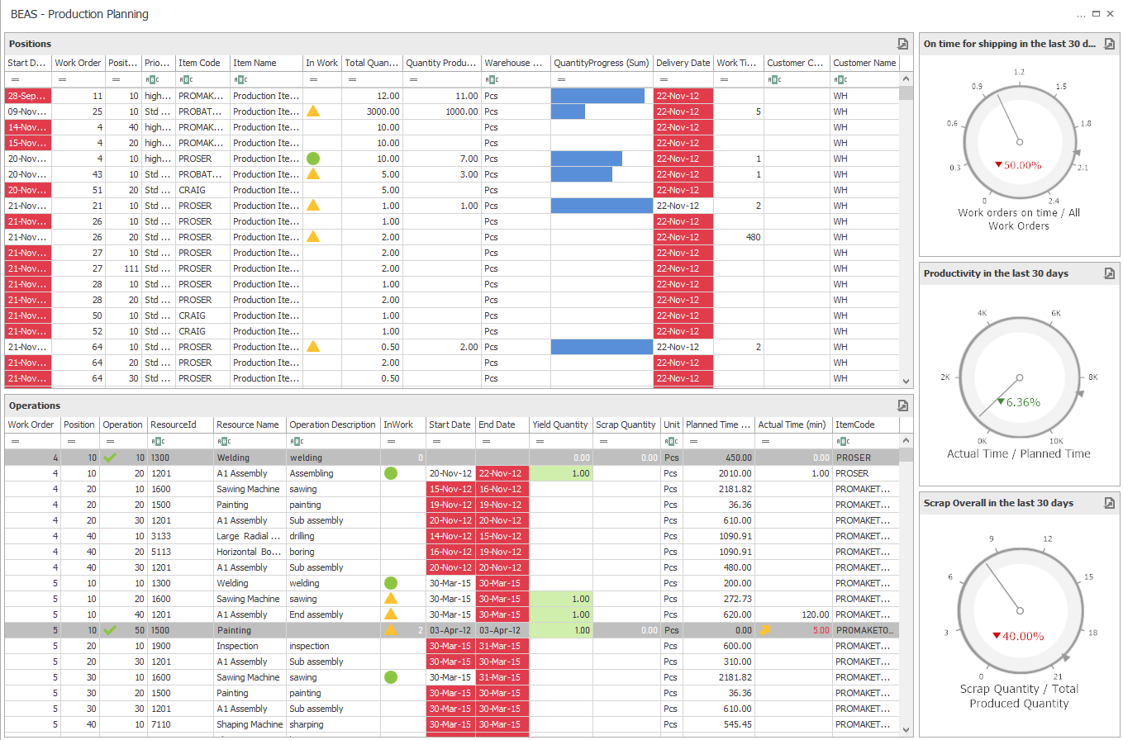Click green In Work circle for PROSER work order 4

click(x=312, y=159)
